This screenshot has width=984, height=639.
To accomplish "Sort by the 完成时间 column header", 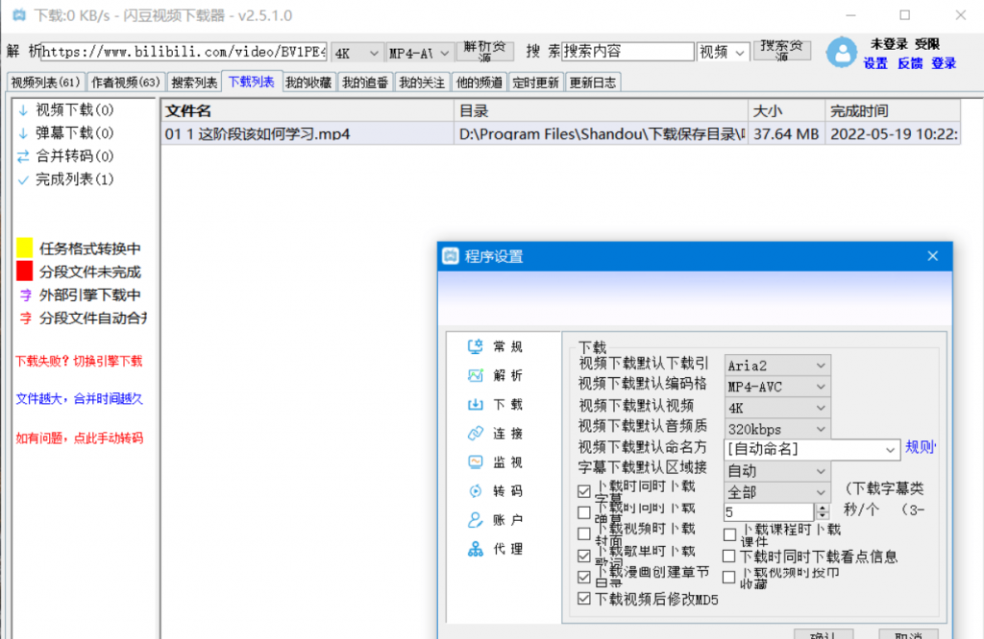I will (893, 111).
